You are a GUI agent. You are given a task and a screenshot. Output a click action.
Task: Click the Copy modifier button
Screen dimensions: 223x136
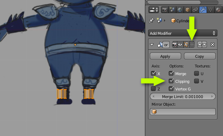[200, 56]
